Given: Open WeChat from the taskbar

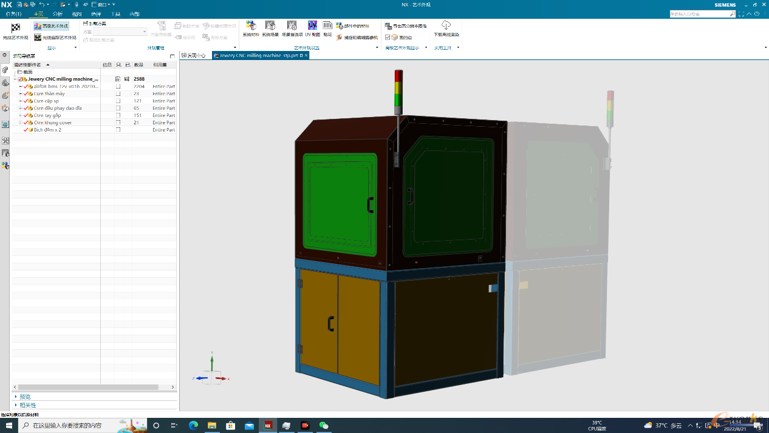Looking at the screenshot, I should point(324,426).
